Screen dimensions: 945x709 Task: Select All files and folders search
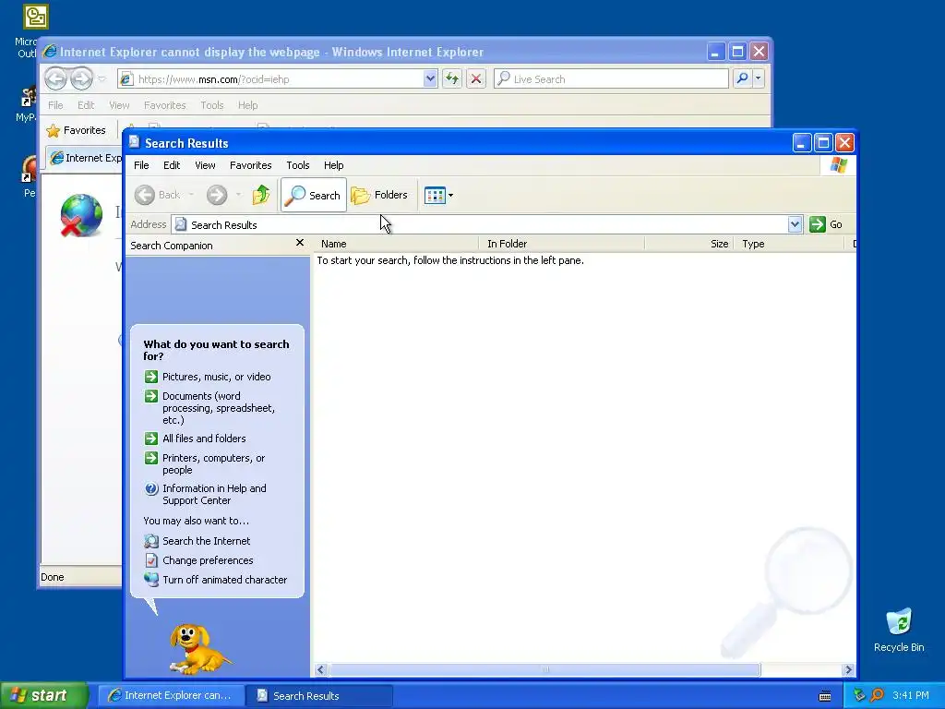pos(196,439)
